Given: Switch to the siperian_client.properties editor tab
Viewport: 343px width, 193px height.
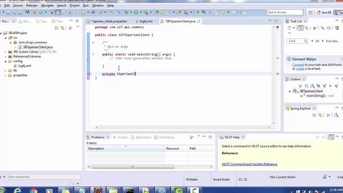Looking at the screenshot, I should pyautogui.click(x=109, y=21).
